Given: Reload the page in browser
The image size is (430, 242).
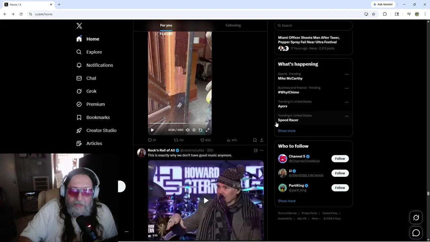Looking at the screenshot, I should tap(21, 14).
